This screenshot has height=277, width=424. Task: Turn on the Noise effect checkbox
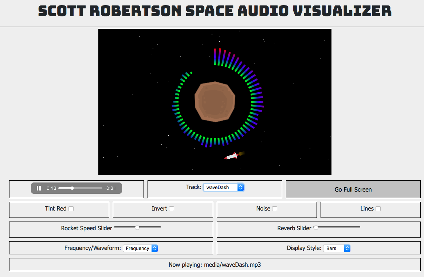[275, 209]
